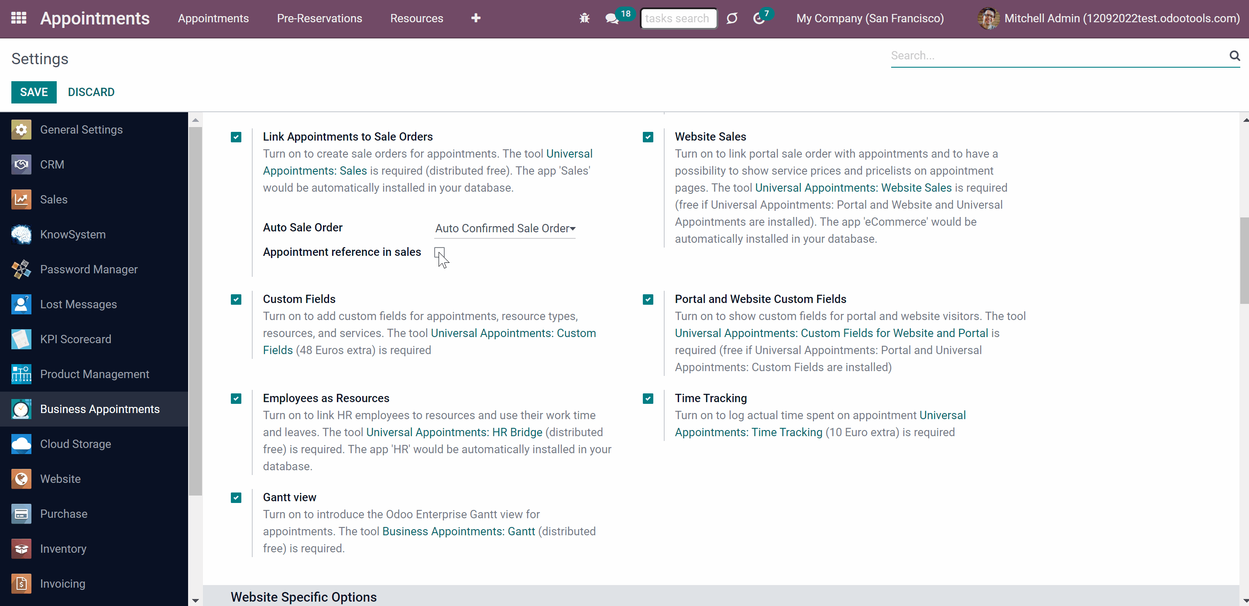Uncheck the Website Sales checkbox
Viewport: 1249px width, 606px height.
(648, 137)
